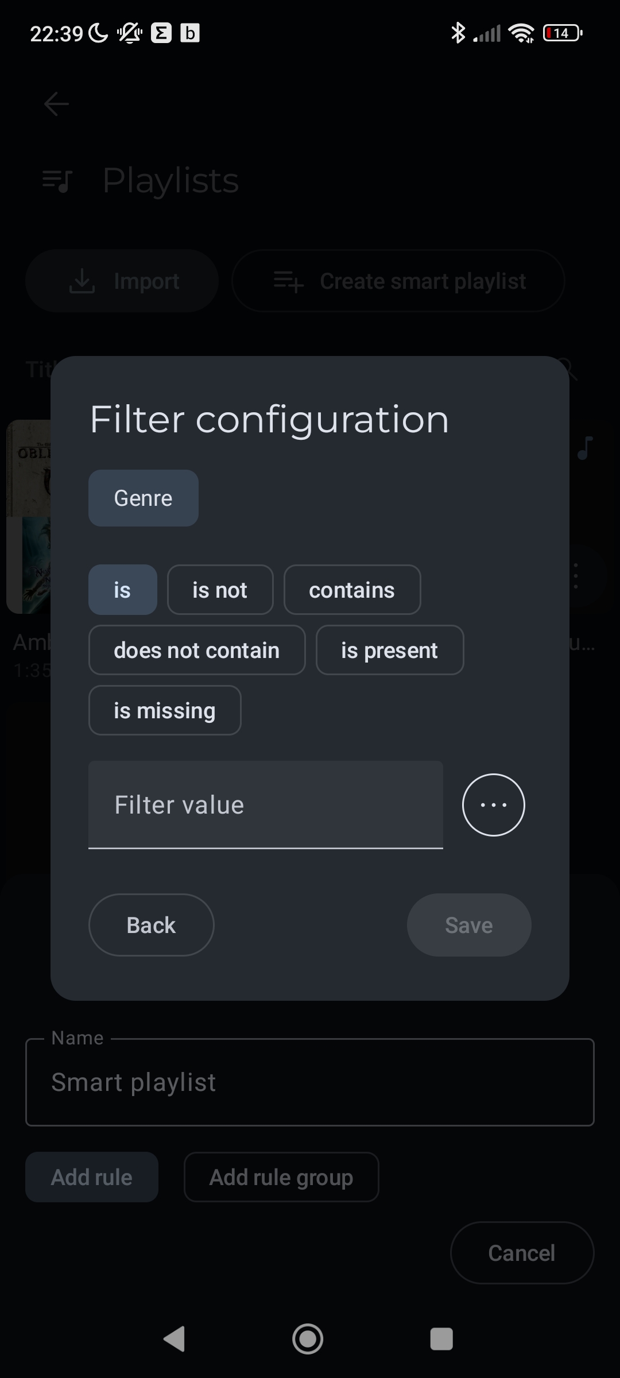Save the filter configuration
The image size is (620, 1378).
468,925
